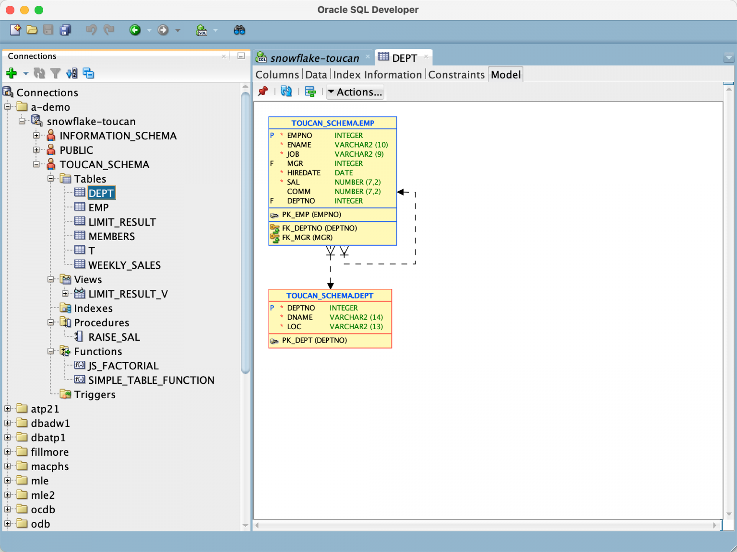Click the Open folder toolbar icon

pyautogui.click(x=32, y=30)
